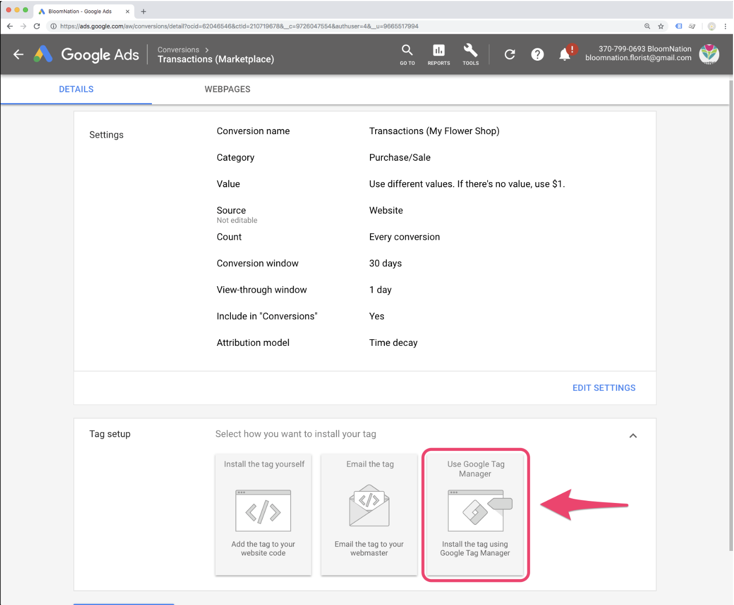
Task: Click browser zoom magnifier icon in address bar
Action: click(x=647, y=26)
